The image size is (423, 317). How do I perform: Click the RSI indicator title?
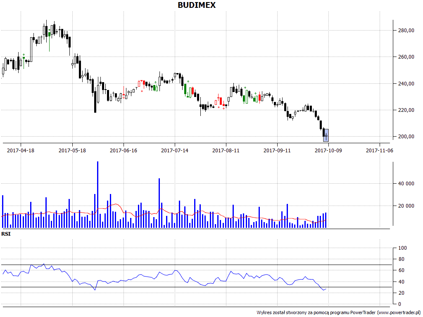[x=6, y=234]
